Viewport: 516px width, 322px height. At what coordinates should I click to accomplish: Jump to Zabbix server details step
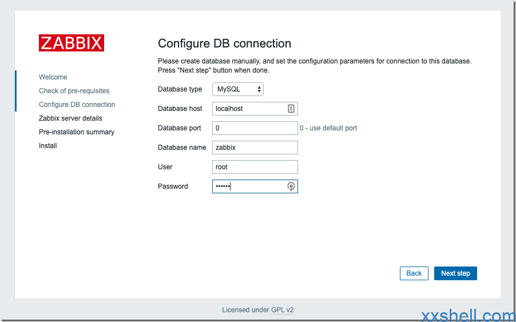pos(70,118)
